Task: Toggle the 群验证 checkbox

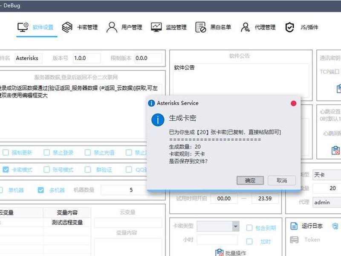Action: tap(88, 169)
